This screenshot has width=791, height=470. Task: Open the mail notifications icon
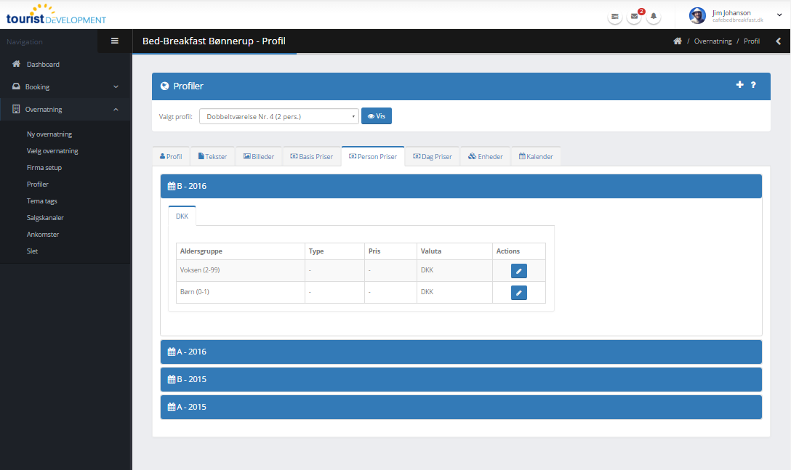click(x=634, y=16)
